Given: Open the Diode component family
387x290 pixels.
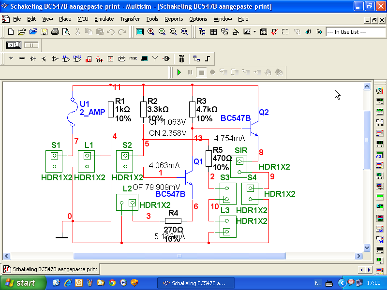Looking at the screenshot, I should click(33, 58).
